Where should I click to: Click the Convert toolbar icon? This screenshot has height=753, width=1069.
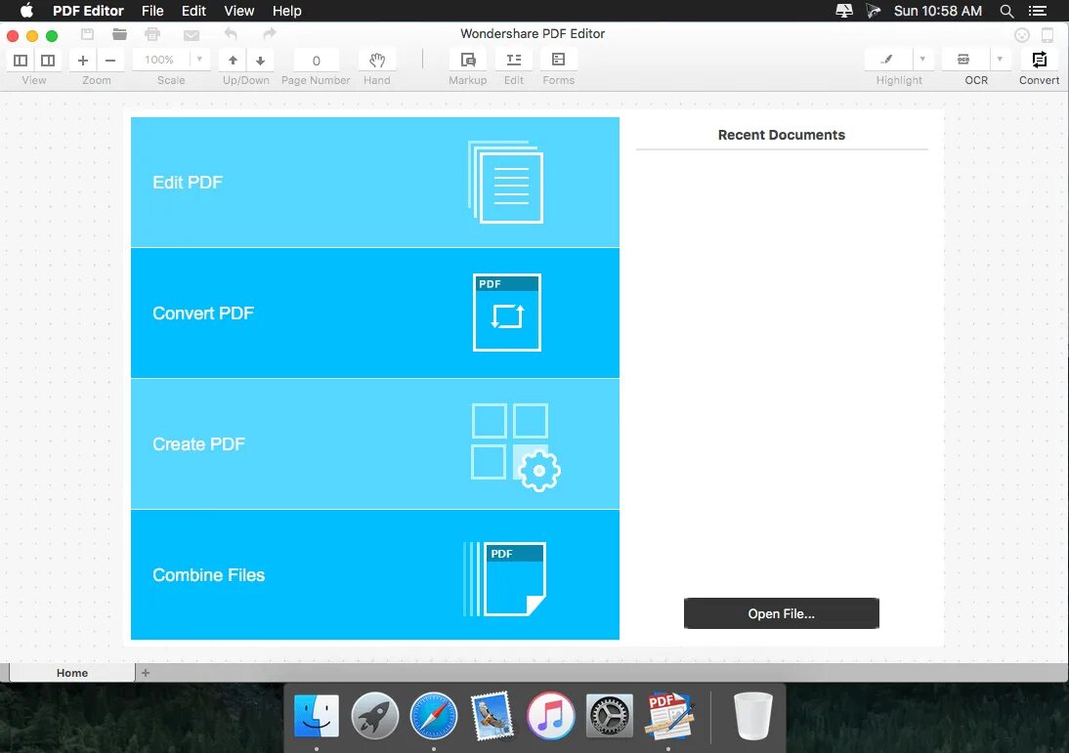pos(1039,60)
